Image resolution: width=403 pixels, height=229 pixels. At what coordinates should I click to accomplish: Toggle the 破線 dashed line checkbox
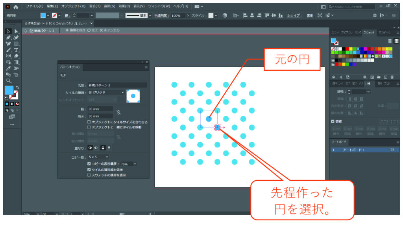pos(333,121)
